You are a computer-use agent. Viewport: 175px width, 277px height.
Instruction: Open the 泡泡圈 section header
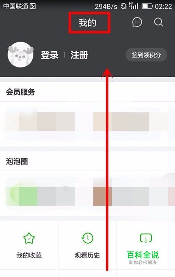pos(17,161)
